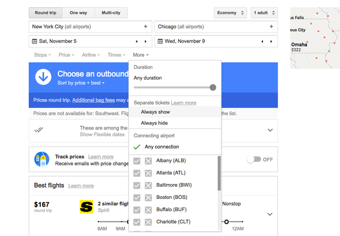Click the plus icon in New York City field
The height and width of the screenshot is (236, 340).
click(x=146, y=26)
